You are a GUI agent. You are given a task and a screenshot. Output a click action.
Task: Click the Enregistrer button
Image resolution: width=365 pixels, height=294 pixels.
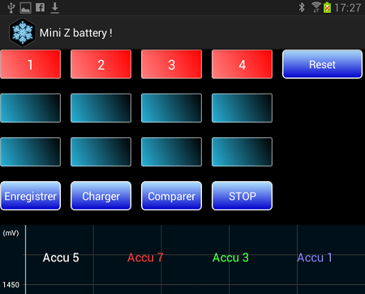tap(30, 196)
